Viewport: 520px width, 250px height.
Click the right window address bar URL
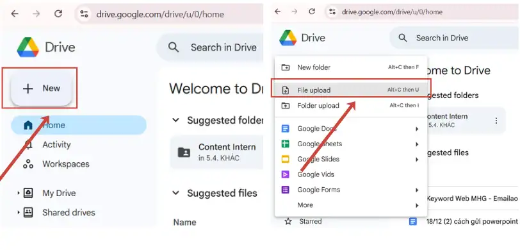[392, 12]
